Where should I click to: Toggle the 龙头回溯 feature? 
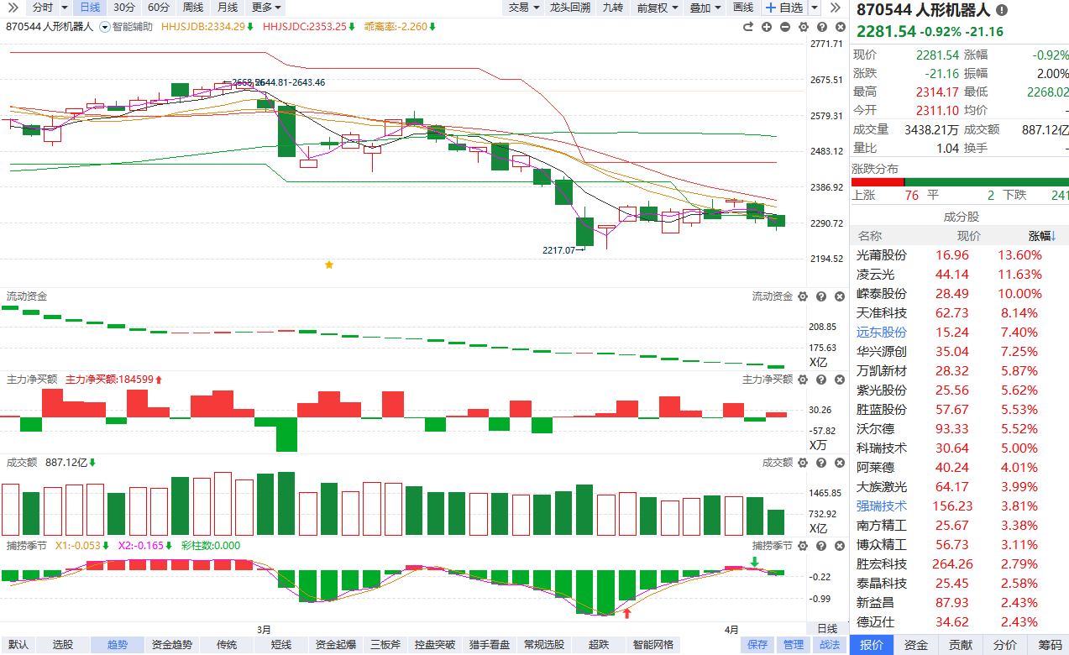coord(569,8)
